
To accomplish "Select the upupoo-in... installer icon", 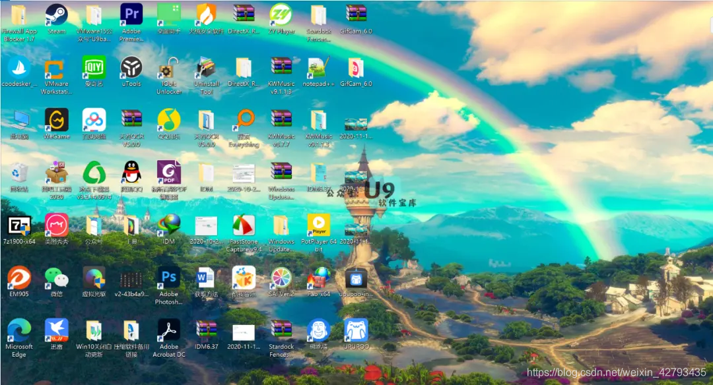I will coord(356,278).
